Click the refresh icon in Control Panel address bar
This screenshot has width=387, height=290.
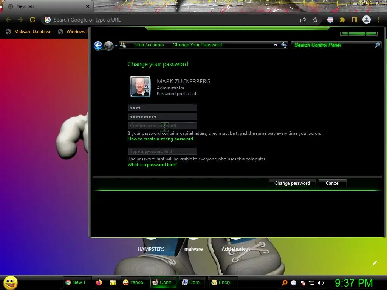click(x=284, y=45)
